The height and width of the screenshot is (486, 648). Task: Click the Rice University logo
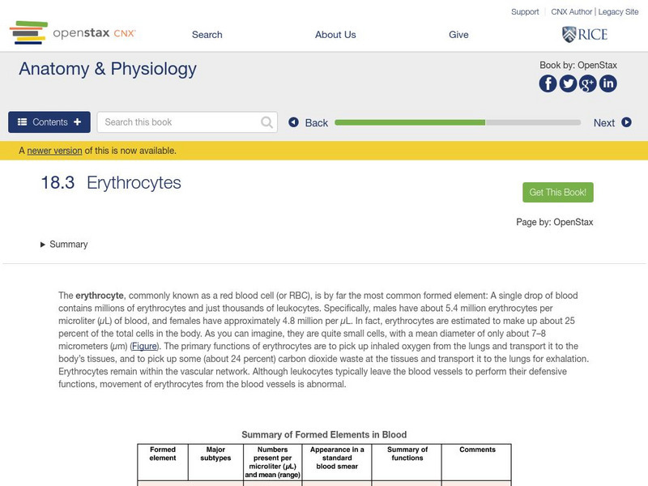[x=585, y=34]
